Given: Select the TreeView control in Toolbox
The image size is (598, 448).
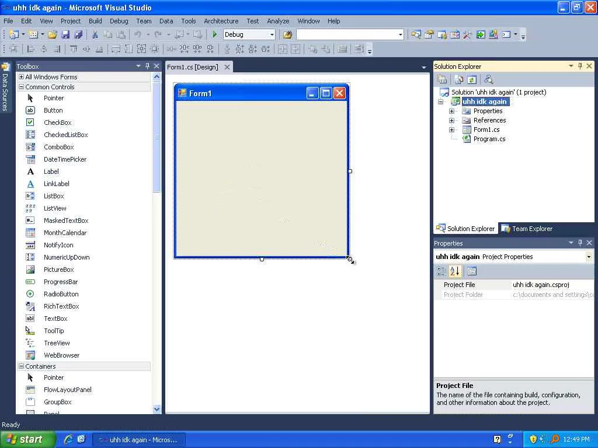Looking at the screenshot, I should (57, 343).
